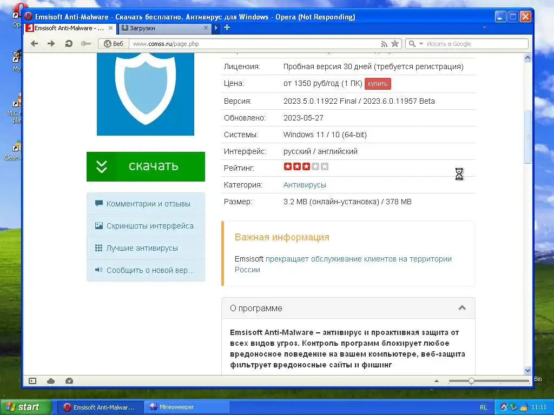Click the vertical scrollbar thumb
The image size is (554, 415).
(527, 137)
